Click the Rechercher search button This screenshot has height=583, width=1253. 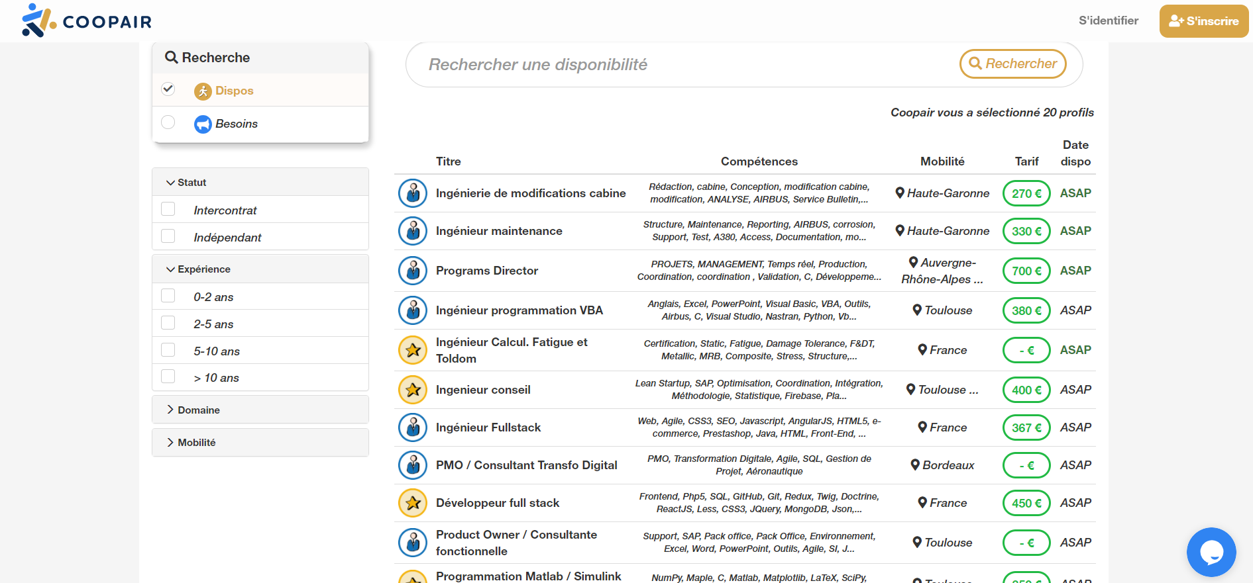pos(1012,64)
